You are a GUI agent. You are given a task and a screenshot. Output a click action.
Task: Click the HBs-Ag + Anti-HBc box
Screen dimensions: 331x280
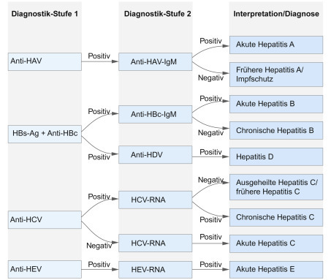click(x=45, y=134)
